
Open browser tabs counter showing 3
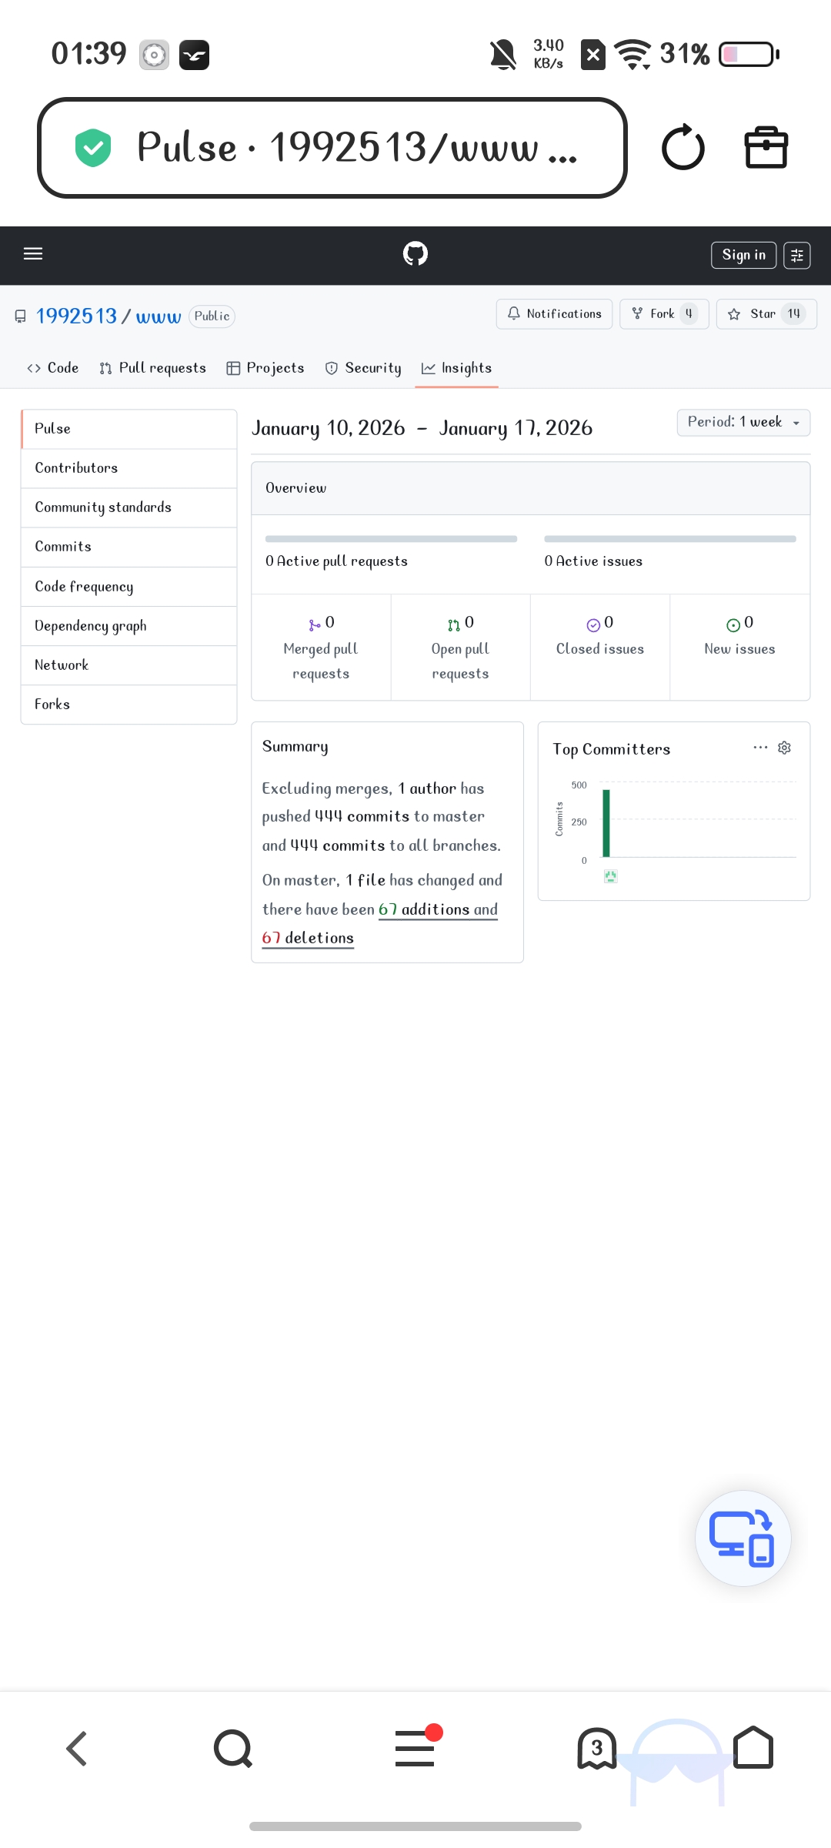(x=597, y=1749)
